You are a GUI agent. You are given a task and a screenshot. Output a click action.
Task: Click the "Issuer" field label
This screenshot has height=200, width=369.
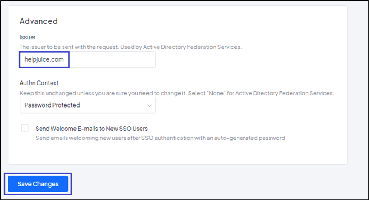tap(27, 37)
